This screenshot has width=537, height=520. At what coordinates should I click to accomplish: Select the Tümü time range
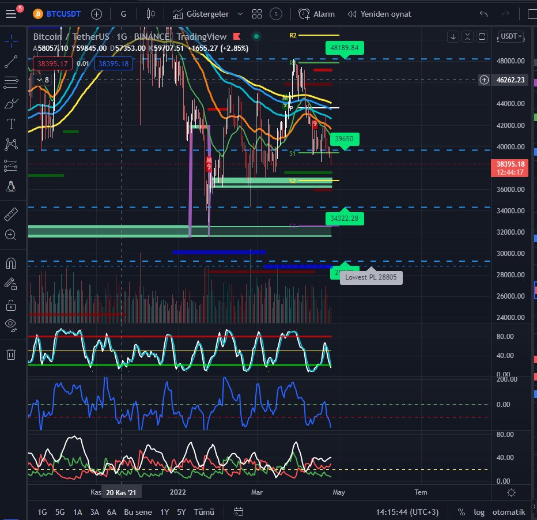(x=204, y=512)
